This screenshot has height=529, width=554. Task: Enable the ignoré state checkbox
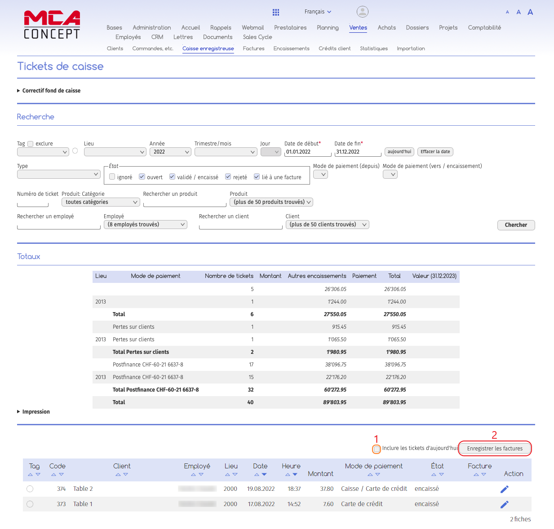click(x=112, y=176)
